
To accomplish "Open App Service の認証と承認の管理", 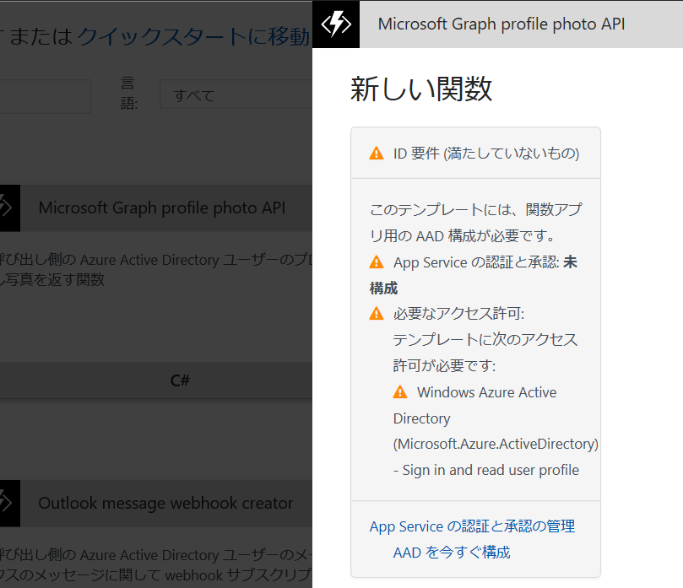I will coord(472,526).
